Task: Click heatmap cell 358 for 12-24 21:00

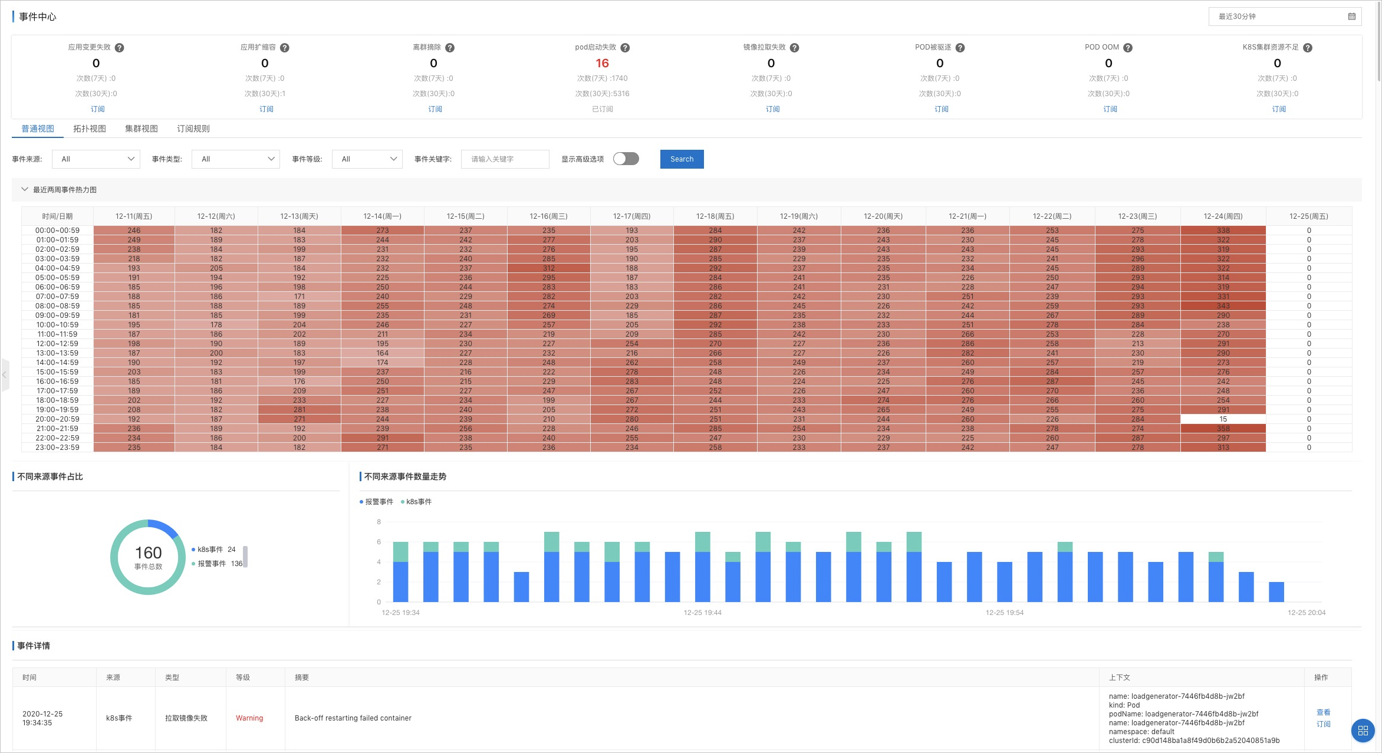Action: click(x=1223, y=429)
